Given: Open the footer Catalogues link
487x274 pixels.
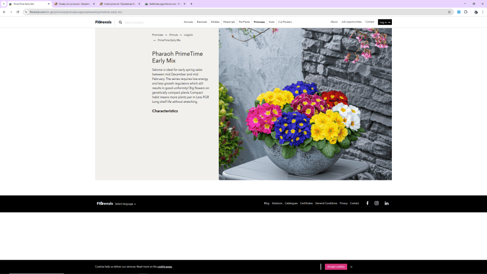Looking at the screenshot, I should 291,204.
